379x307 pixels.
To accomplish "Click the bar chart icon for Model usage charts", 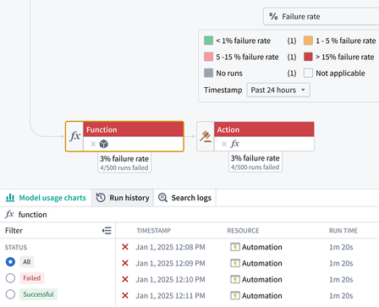I will coord(10,198).
